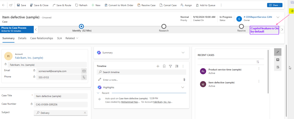Expand the Summary card chevron
Screen dimensions: 294x119
pyautogui.click(x=183, y=53)
